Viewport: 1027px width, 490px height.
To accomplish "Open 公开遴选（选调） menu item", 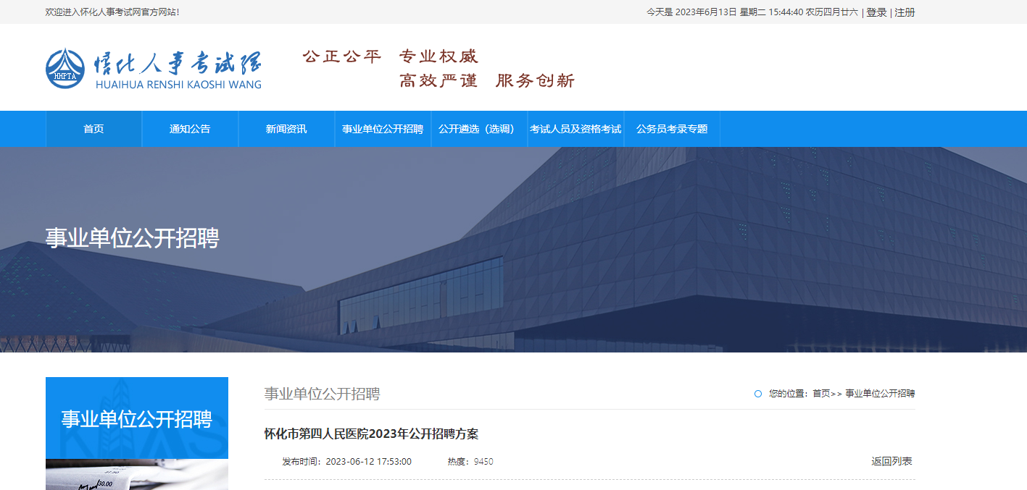I will point(479,129).
